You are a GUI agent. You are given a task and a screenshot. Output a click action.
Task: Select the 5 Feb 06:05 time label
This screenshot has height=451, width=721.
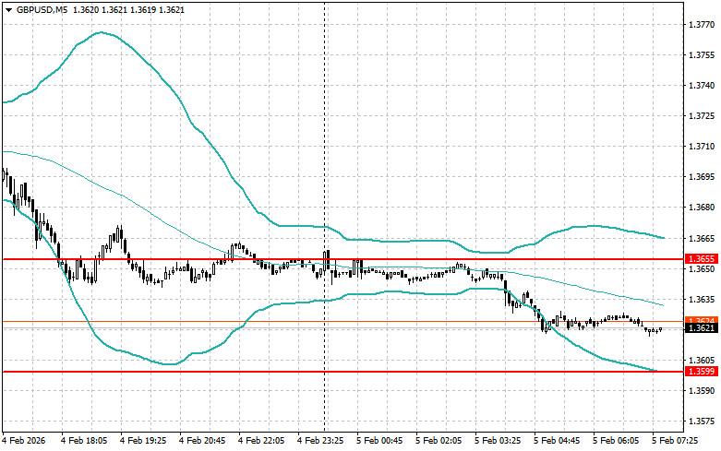pos(616,441)
